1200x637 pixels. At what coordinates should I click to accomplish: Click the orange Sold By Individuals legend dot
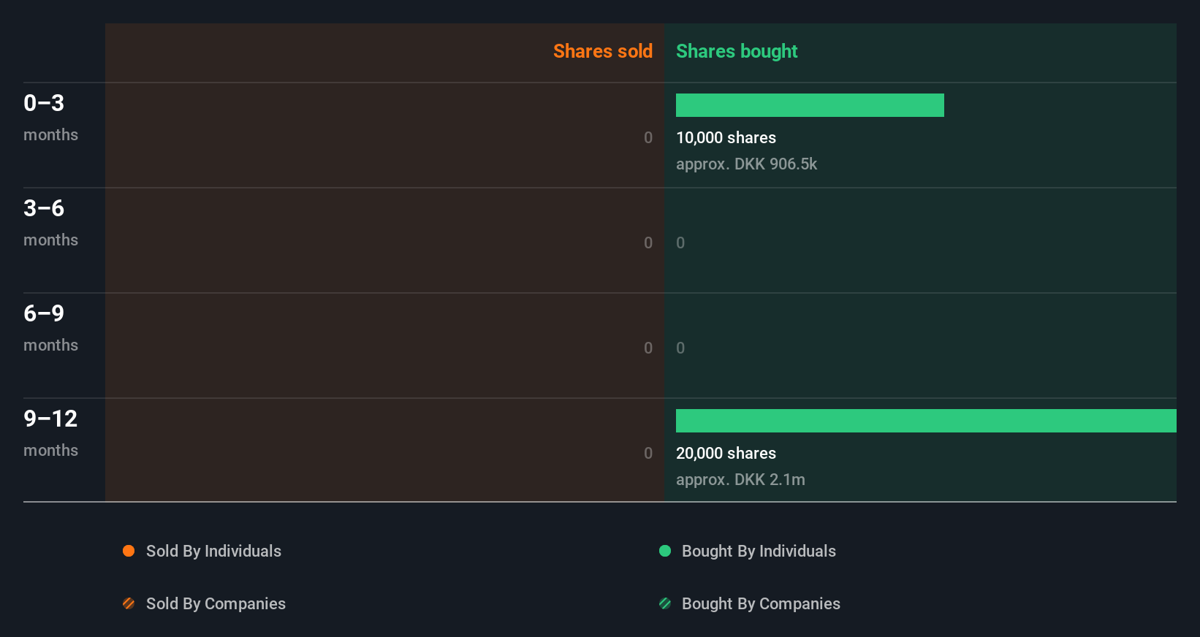click(129, 551)
